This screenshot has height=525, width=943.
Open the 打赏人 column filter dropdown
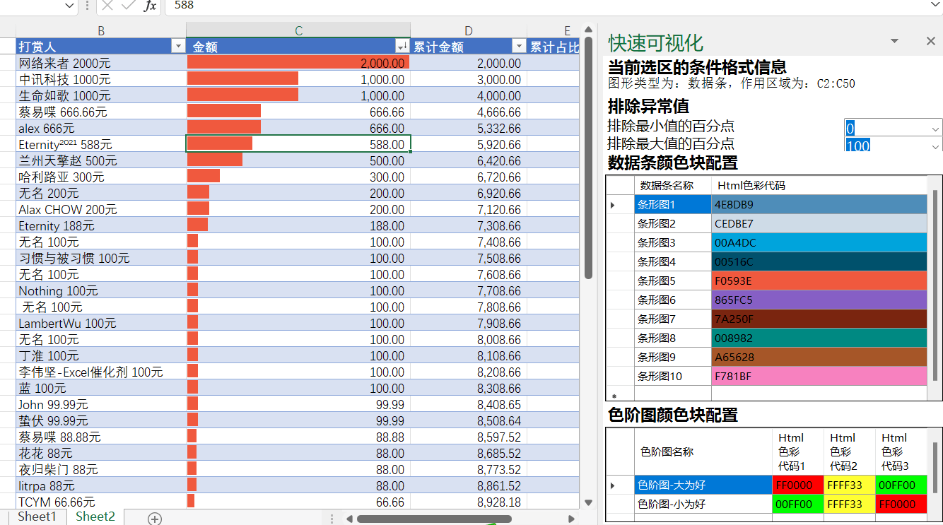point(178,47)
